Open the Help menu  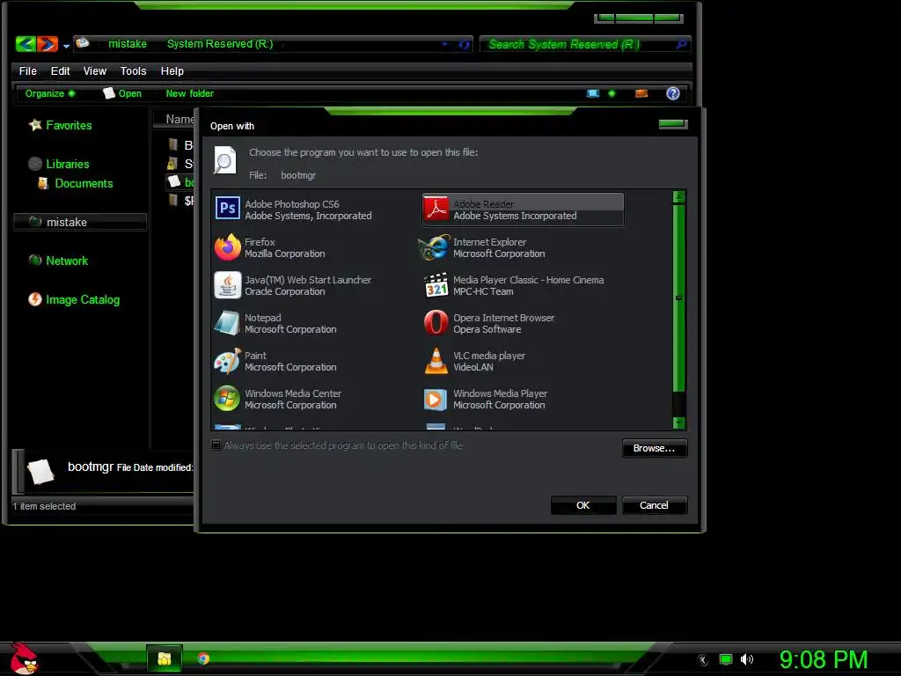[x=172, y=70]
